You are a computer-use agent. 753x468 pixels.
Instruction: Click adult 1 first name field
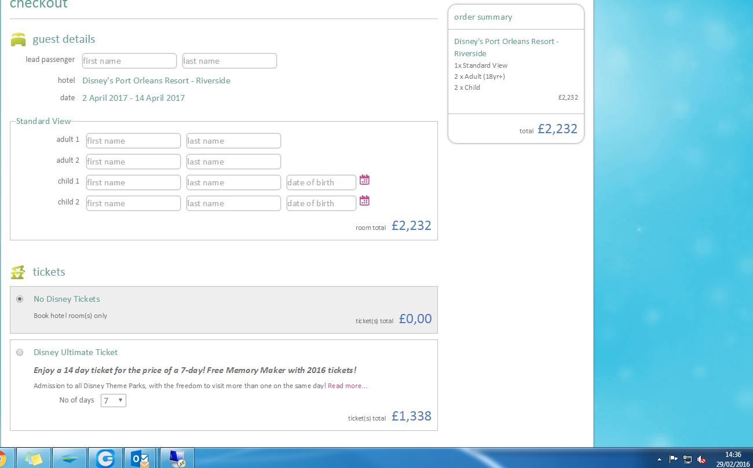click(133, 141)
